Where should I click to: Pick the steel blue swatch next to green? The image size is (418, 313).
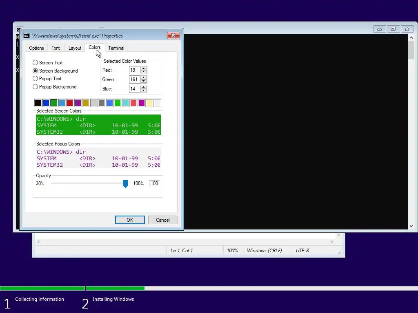tap(62, 103)
